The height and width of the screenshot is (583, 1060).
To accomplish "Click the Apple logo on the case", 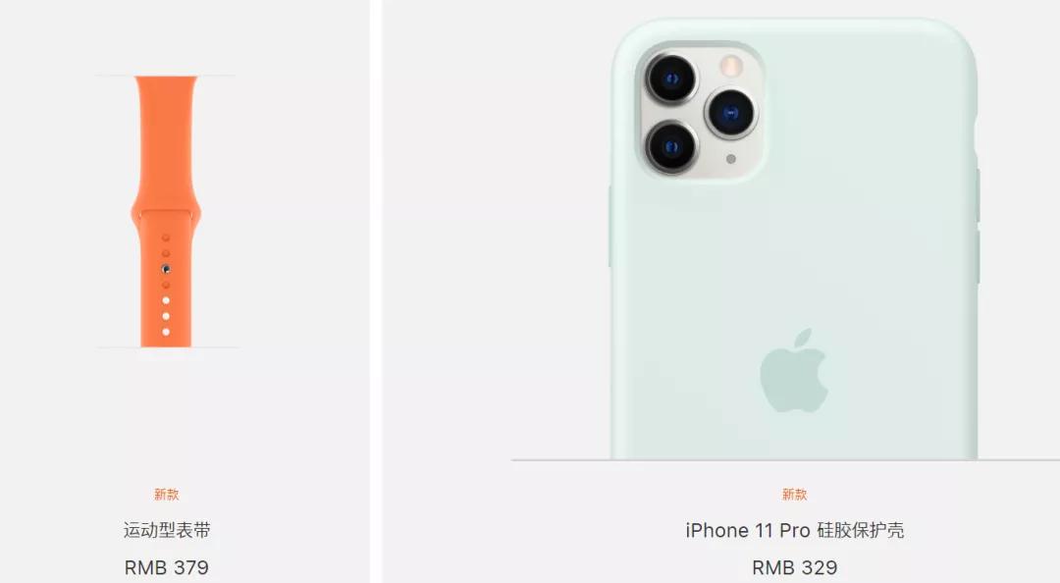I will (794, 371).
